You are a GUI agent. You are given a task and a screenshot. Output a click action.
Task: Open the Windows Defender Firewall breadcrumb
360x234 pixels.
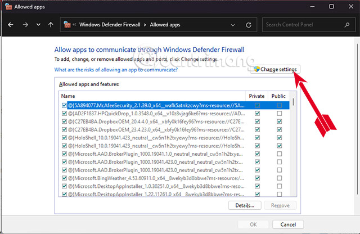(x=110, y=25)
